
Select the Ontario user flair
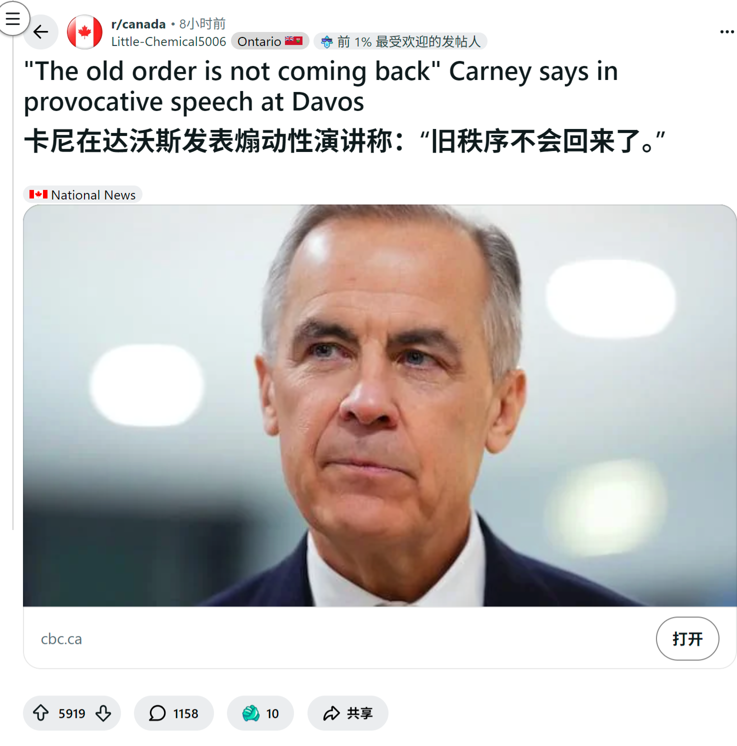(270, 41)
